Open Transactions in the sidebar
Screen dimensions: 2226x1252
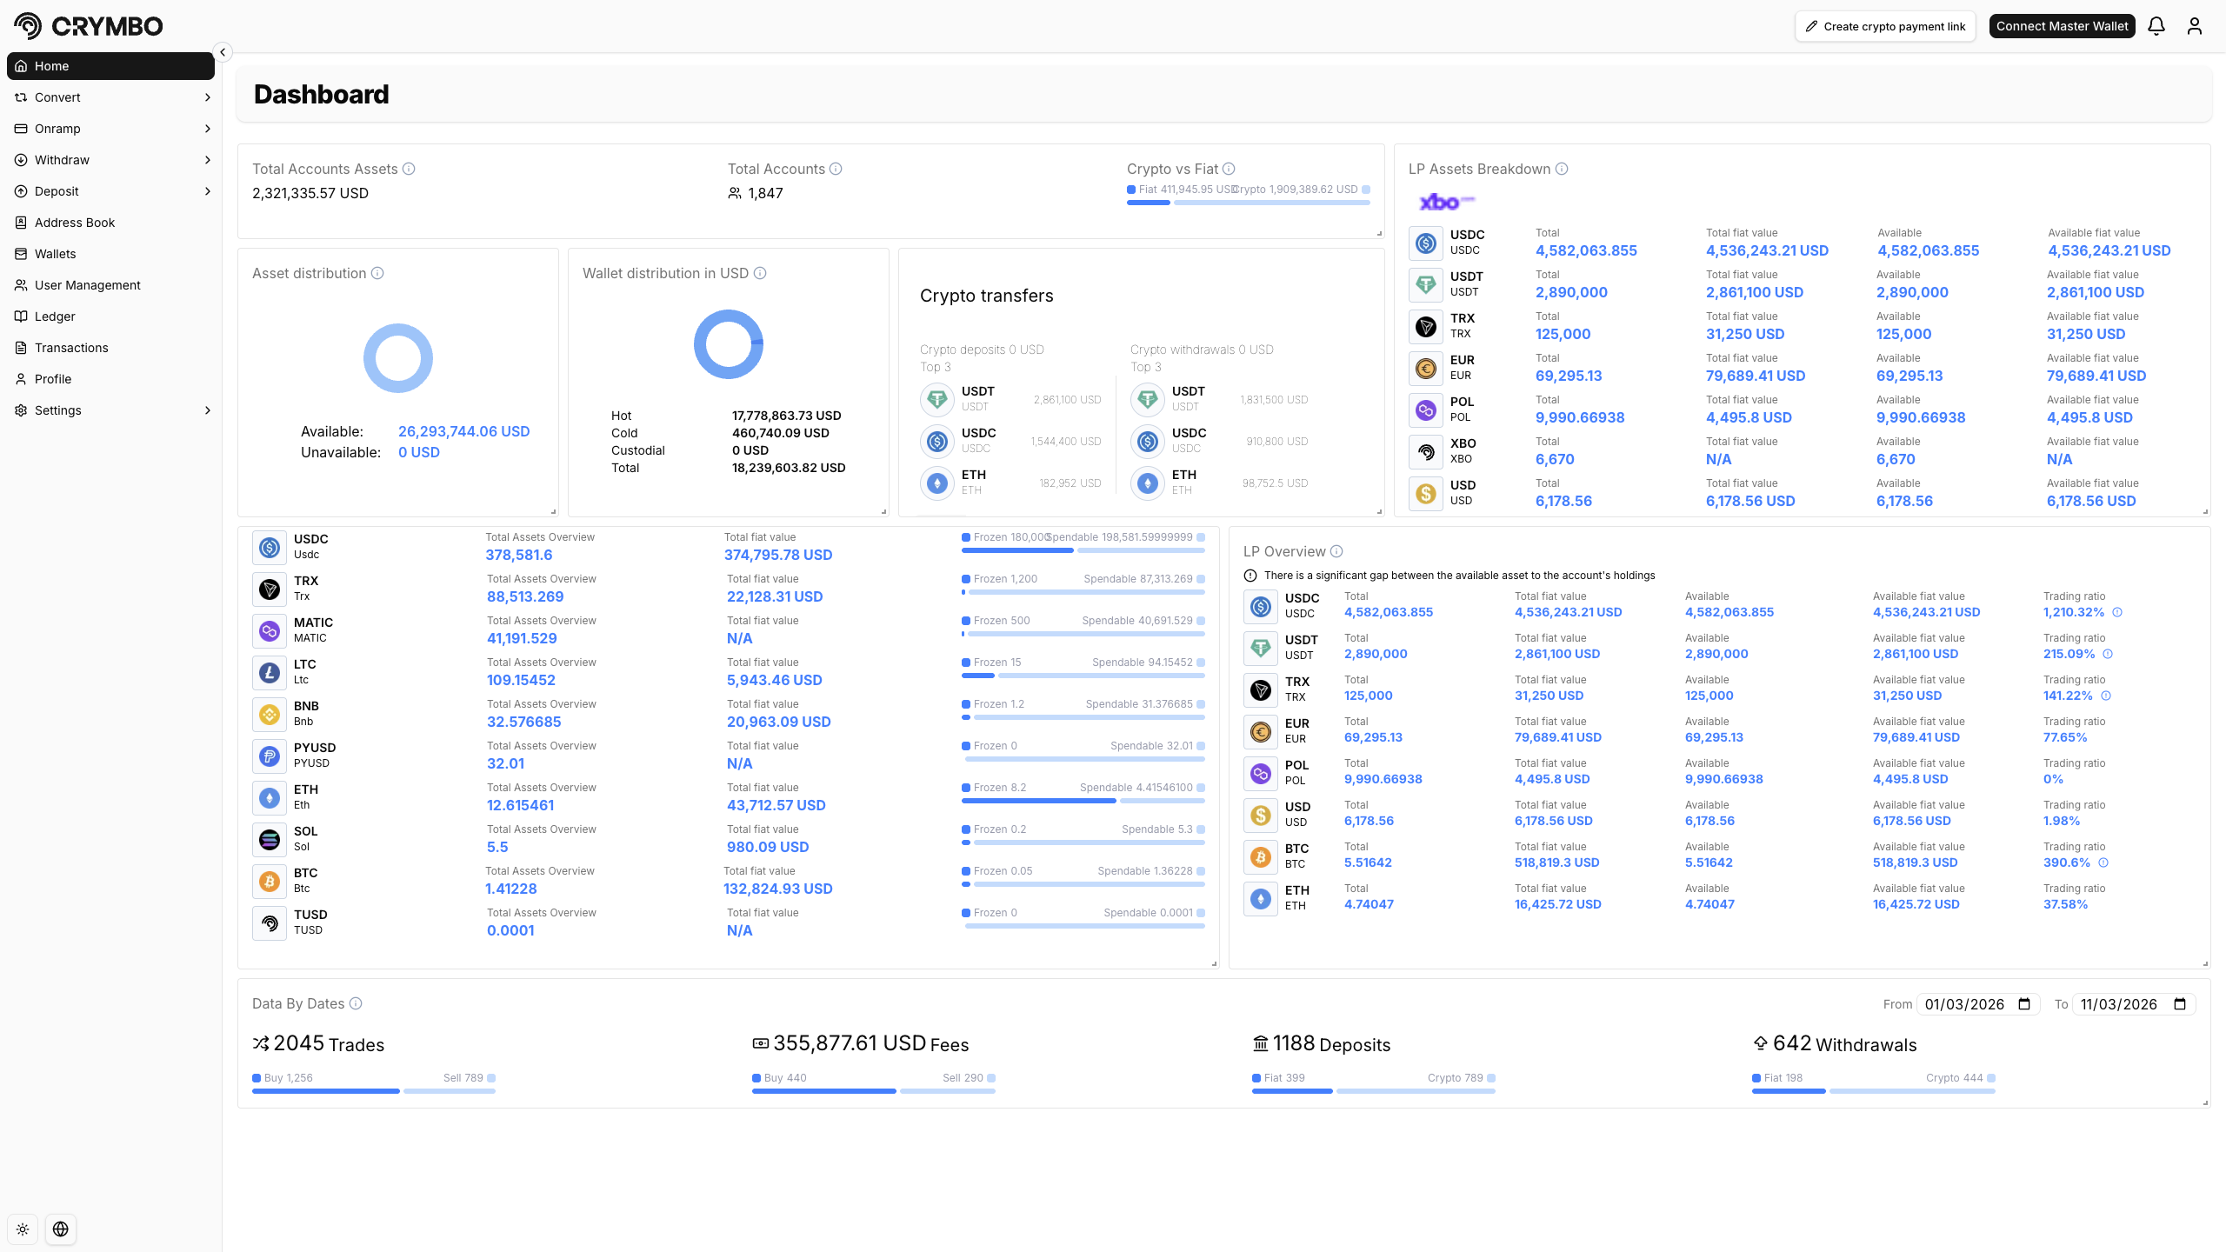click(71, 348)
